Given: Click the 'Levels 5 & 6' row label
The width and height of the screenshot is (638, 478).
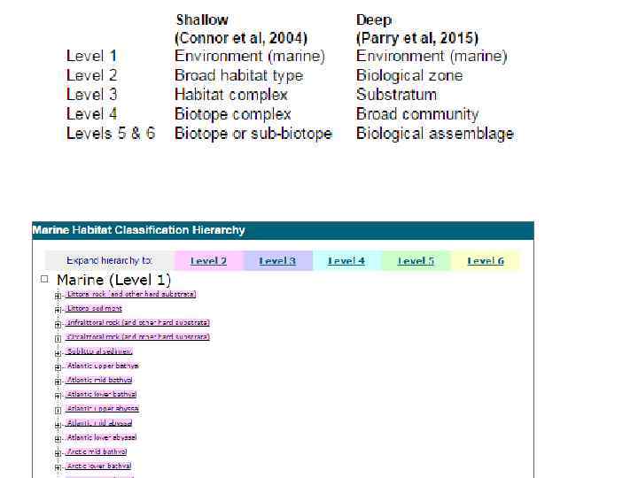Looking at the screenshot, I should (x=111, y=134).
